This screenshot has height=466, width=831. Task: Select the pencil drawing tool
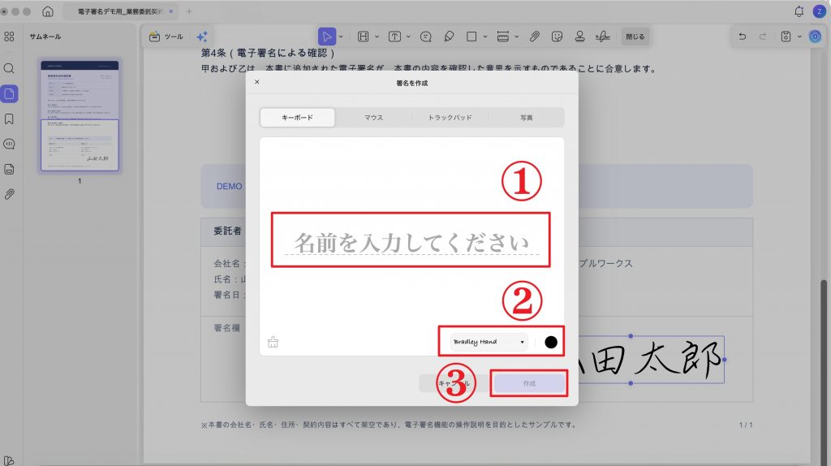pos(449,37)
